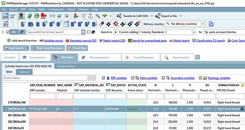The width and height of the screenshot is (245, 130).
Task: Click the Cloud Map button
Action: [77, 48]
